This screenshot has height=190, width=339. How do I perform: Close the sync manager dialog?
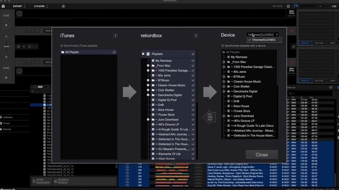(x=262, y=155)
